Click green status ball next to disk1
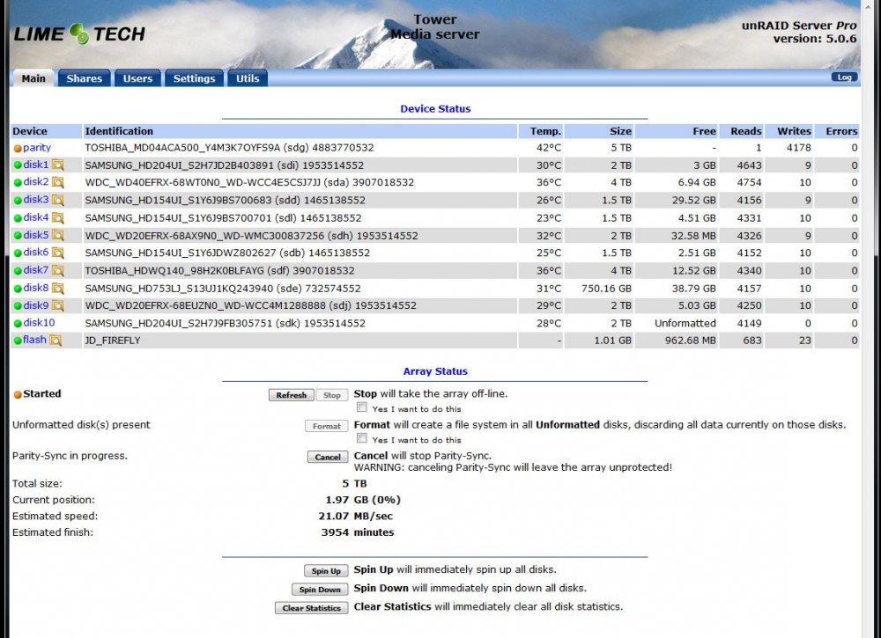The height and width of the screenshot is (638, 881). click(18, 165)
